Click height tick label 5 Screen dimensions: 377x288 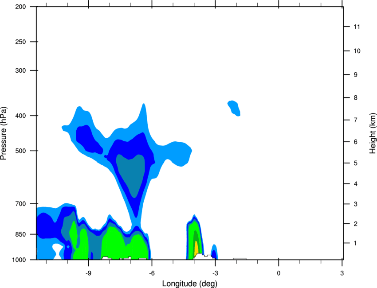tap(356, 163)
